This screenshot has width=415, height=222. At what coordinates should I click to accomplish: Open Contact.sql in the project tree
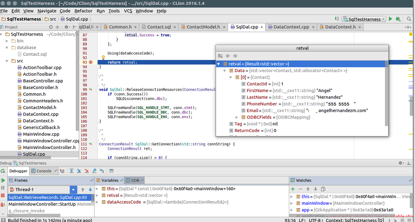pyautogui.click(x=34, y=54)
